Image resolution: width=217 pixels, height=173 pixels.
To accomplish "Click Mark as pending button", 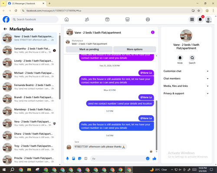I will [89, 49].
